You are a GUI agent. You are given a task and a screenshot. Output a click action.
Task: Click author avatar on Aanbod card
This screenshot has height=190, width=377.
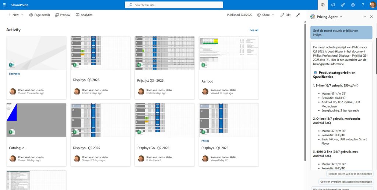(205, 92)
